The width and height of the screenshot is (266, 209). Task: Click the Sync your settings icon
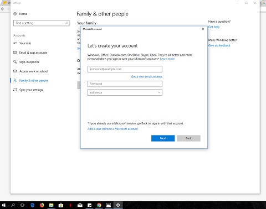[x=15, y=90]
